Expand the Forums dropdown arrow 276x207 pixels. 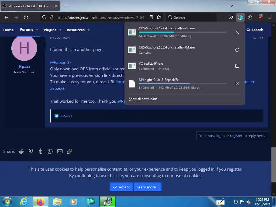coord(37,30)
